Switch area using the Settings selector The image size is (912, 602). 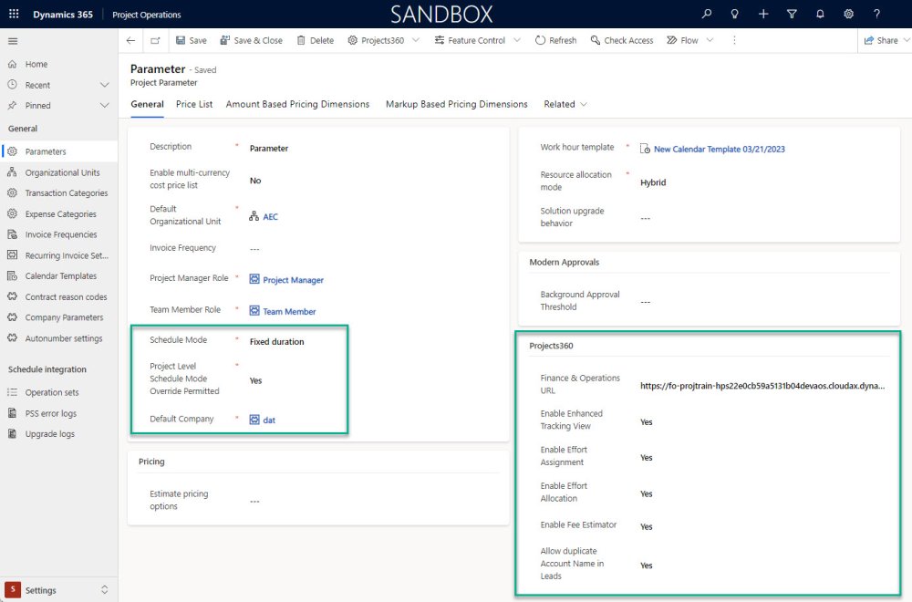(x=58, y=590)
